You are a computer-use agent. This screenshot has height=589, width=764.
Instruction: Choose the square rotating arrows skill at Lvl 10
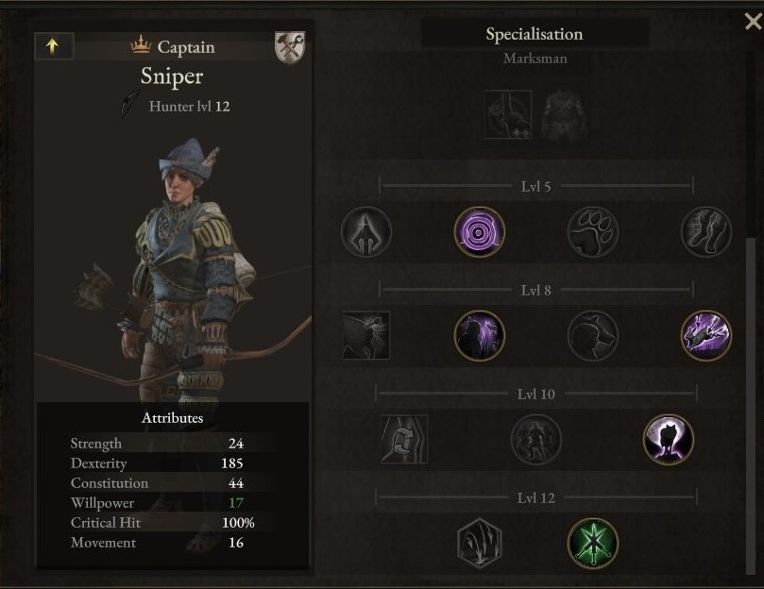tap(404, 440)
